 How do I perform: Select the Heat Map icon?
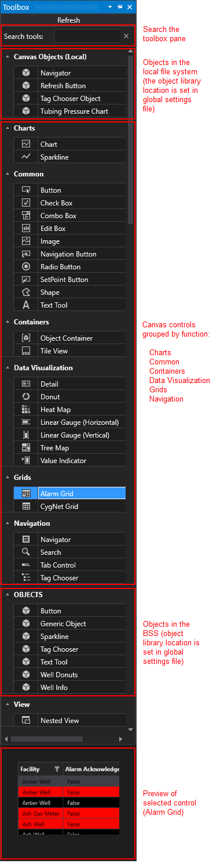[x=26, y=410]
